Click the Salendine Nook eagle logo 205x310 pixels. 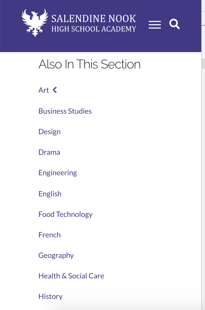click(35, 22)
